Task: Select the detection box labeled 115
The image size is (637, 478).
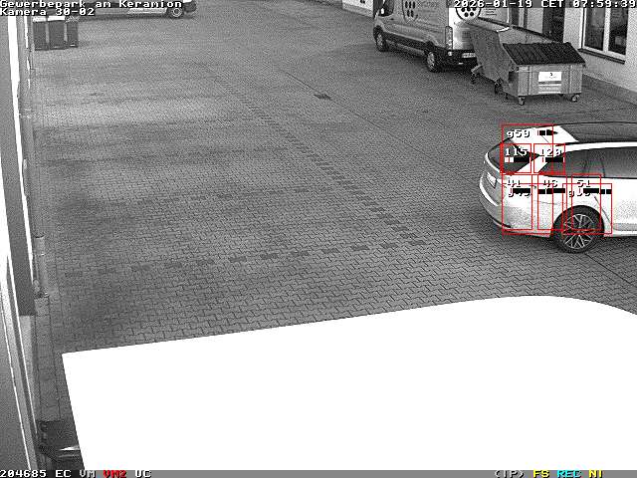Action: click(x=516, y=159)
